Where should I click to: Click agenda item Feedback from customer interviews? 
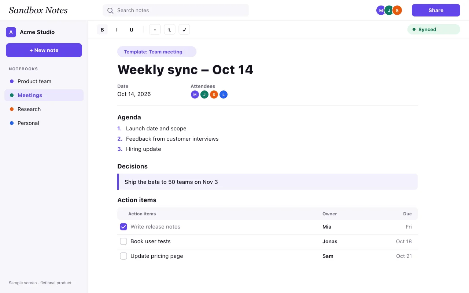click(x=172, y=139)
